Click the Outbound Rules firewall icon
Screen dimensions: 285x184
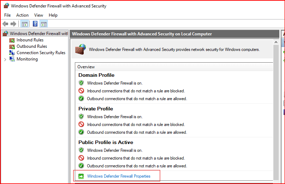coord(12,46)
